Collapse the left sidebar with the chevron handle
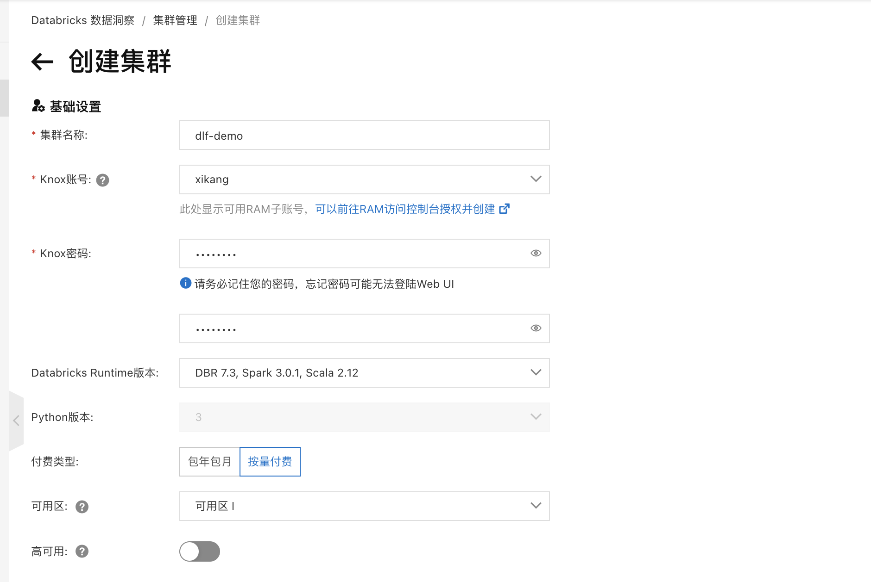Viewport: 871px width, 582px height. tap(16, 421)
